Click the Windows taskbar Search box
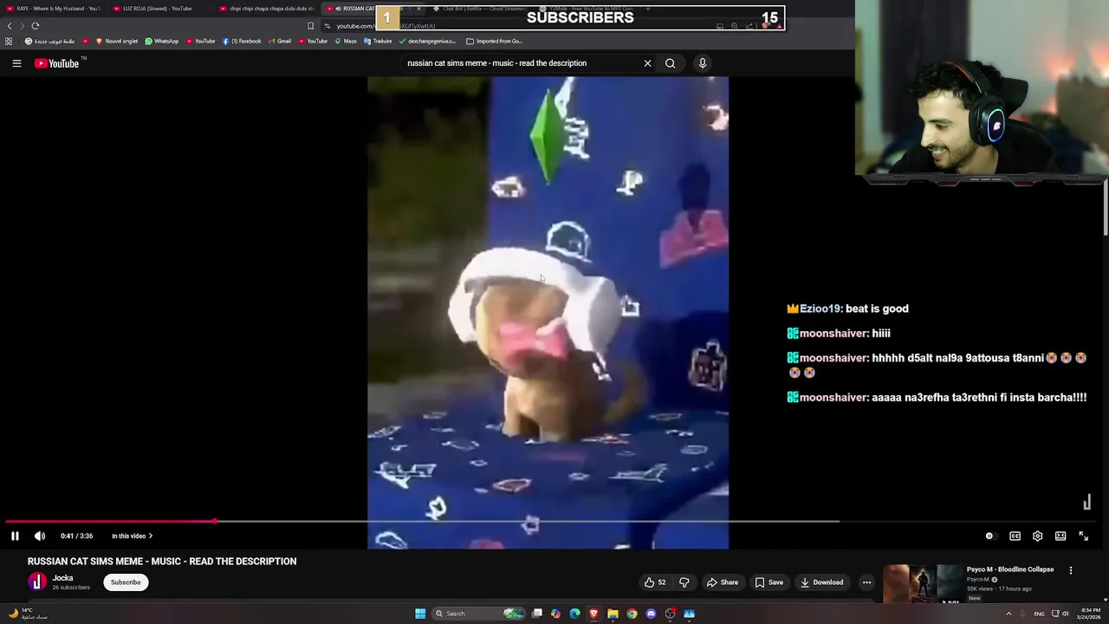 pyautogui.click(x=478, y=614)
